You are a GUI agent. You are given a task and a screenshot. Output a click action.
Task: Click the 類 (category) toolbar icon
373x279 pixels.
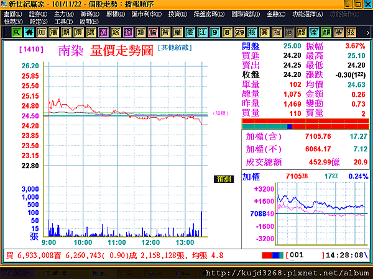click(x=140, y=32)
